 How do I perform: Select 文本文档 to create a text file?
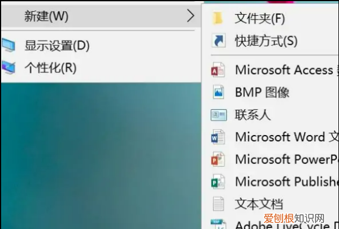click(259, 204)
